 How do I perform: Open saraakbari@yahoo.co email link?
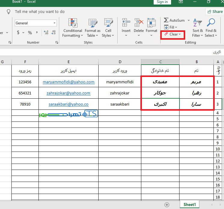tap(69, 104)
